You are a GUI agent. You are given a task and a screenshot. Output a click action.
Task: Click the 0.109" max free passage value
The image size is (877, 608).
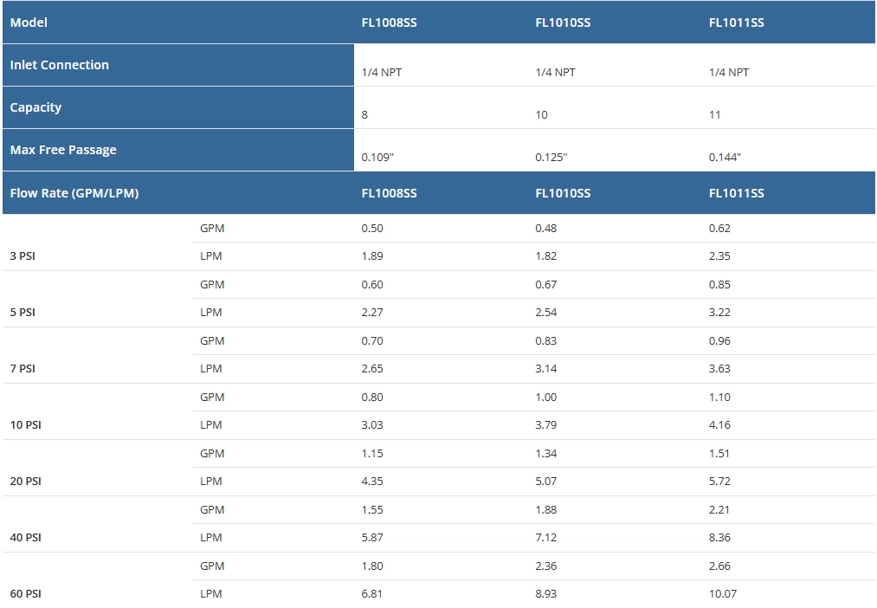[x=377, y=157]
